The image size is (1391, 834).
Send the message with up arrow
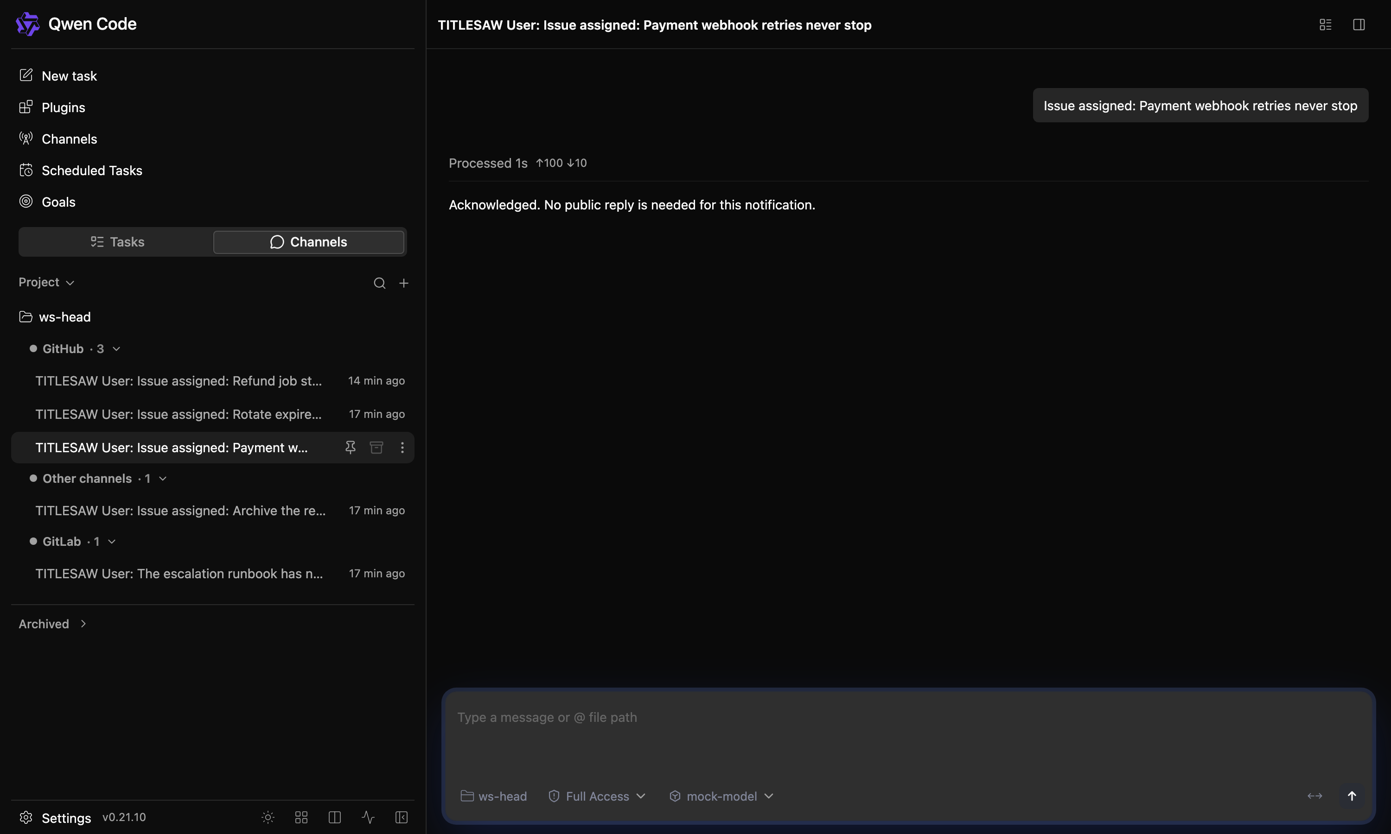[1352, 796]
